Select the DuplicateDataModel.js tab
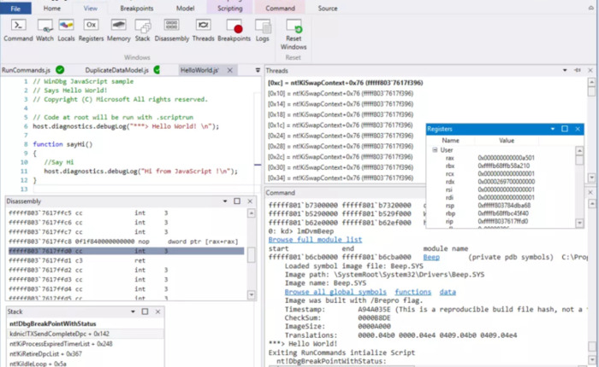The height and width of the screenshot is (367, 599). pyautogui.click(x=117, y=69)
